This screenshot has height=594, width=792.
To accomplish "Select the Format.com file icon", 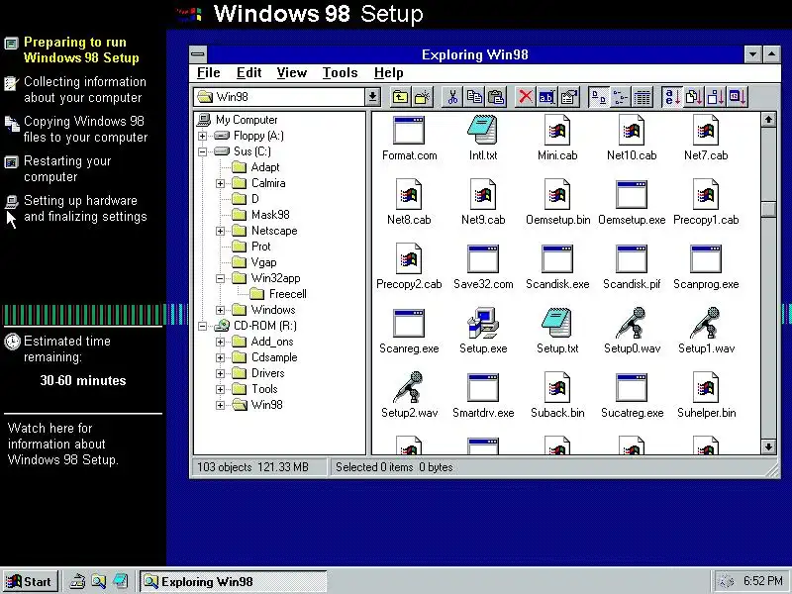I will 409,131.
